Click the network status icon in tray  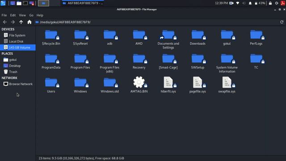237,3
